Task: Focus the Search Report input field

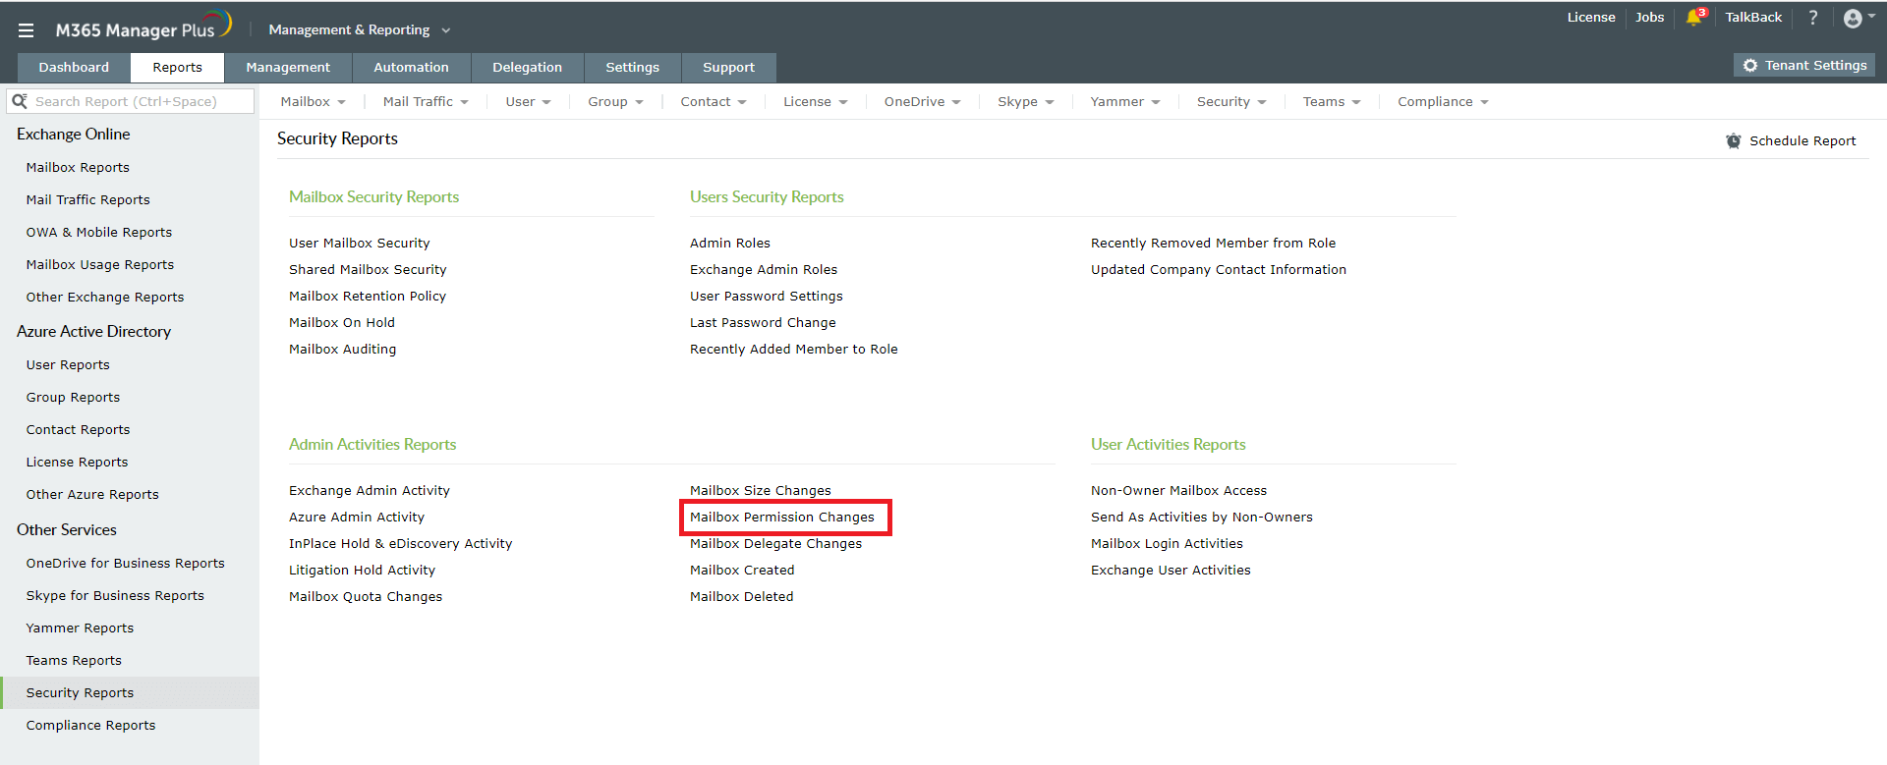Action: [132, 101]
